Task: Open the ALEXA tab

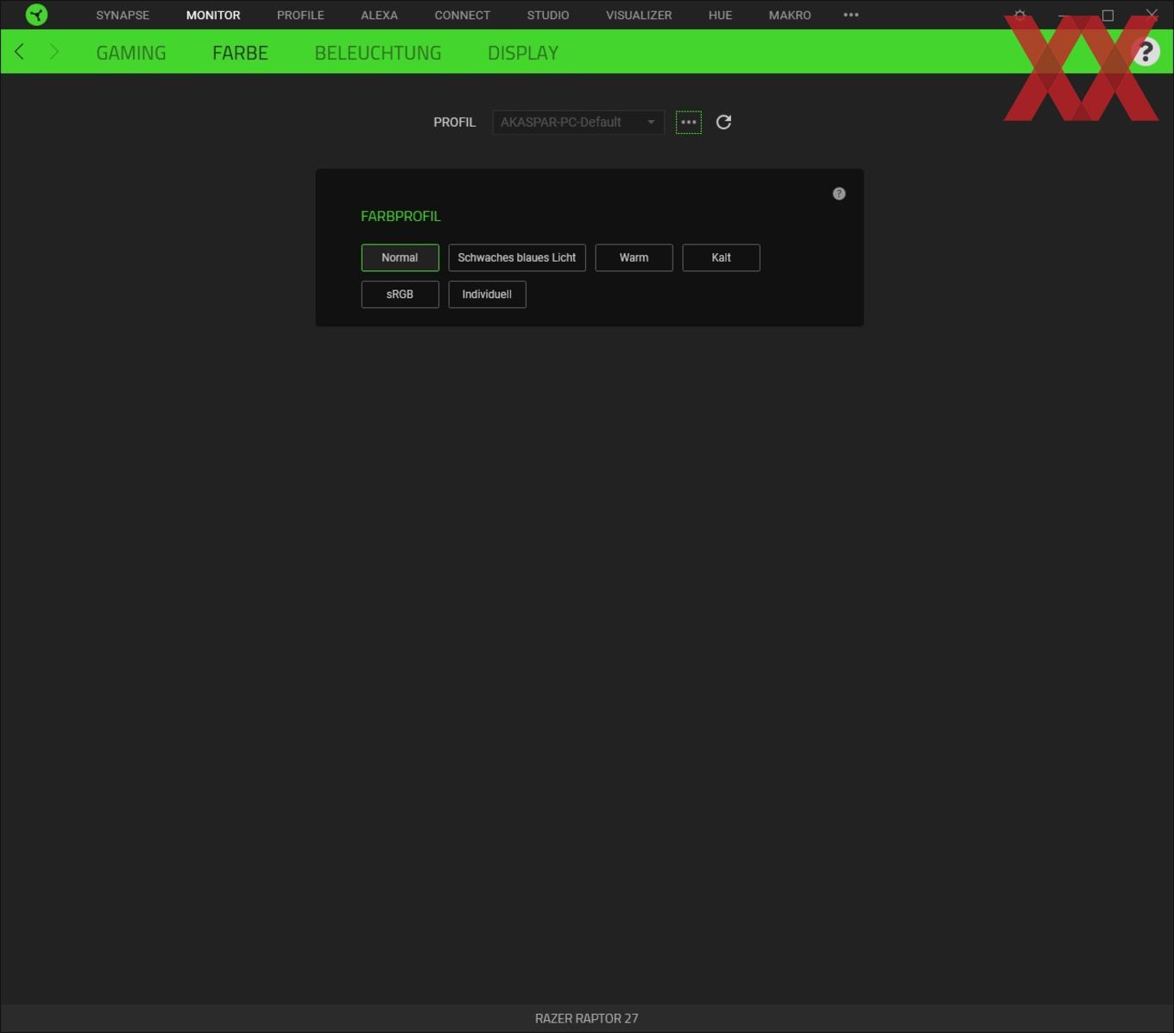Action: tap(379, 15)
